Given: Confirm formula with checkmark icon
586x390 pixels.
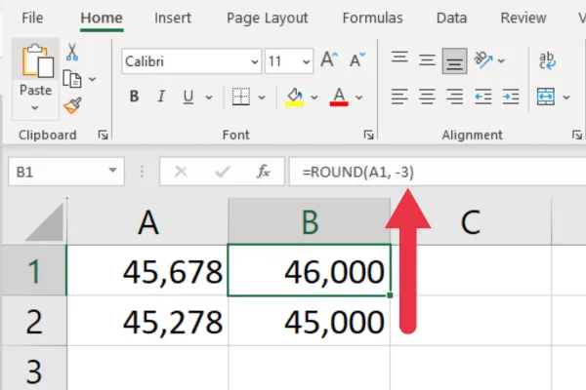Looking at the screenshot, I should pyautogui.click(x=223, y=172).
